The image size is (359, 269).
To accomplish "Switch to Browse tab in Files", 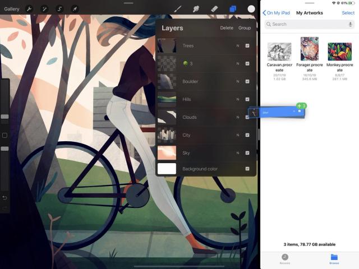I will click(334, 259).
